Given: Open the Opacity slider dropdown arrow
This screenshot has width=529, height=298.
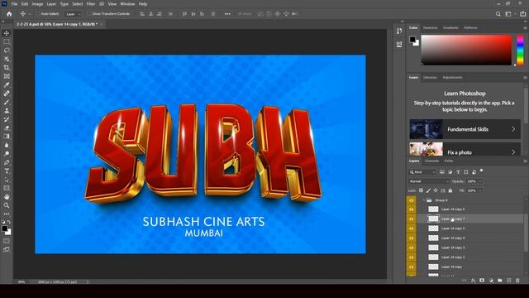Looking at the screenshot, I should point(480,181).
